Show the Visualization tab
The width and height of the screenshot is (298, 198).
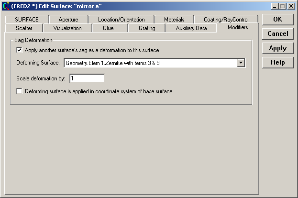tap(67, 28)
